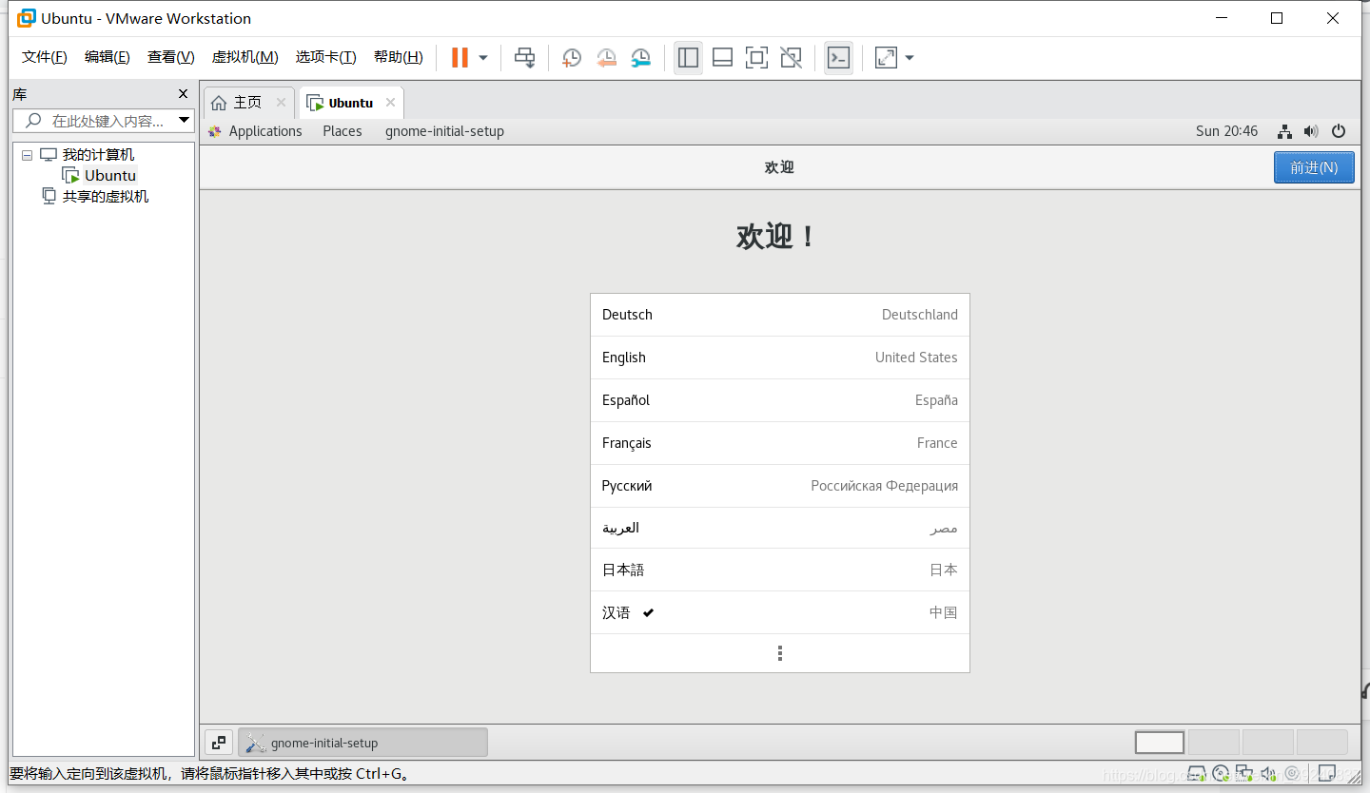Open the message log icon in the status bar
Image resolution: width=1370 pixels, height=793 pixels.
pos(1327,773)
